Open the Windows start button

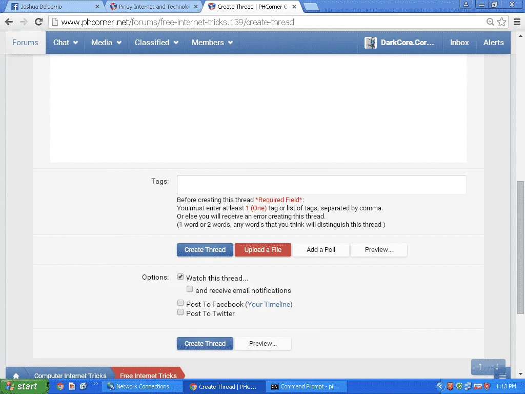[25, 387]
